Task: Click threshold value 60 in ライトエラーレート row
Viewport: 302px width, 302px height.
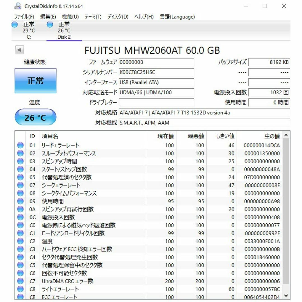Action: pos(231,289)
